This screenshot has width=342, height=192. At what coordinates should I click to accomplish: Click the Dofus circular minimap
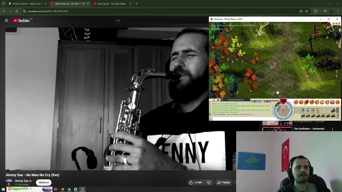283,111
